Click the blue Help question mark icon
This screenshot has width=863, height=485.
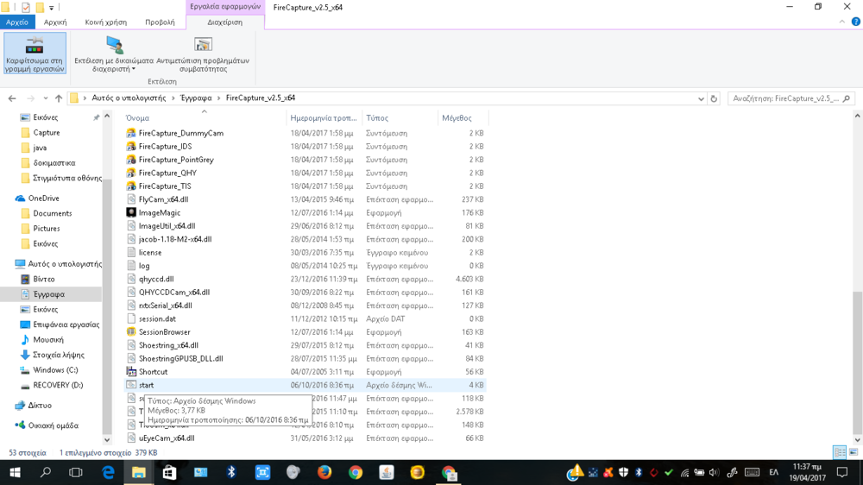click(854, 22)
